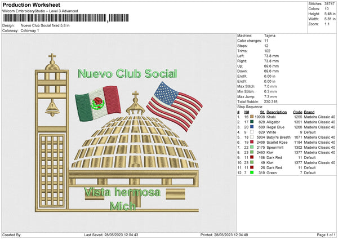This screenshot has height=239, width=338.
Task: Click 'Spearmint' description text
Action: pyautogui.click(x=275, y=148)
